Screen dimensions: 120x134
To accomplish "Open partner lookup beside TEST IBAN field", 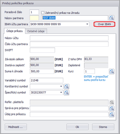I will [x=112, y=18].
